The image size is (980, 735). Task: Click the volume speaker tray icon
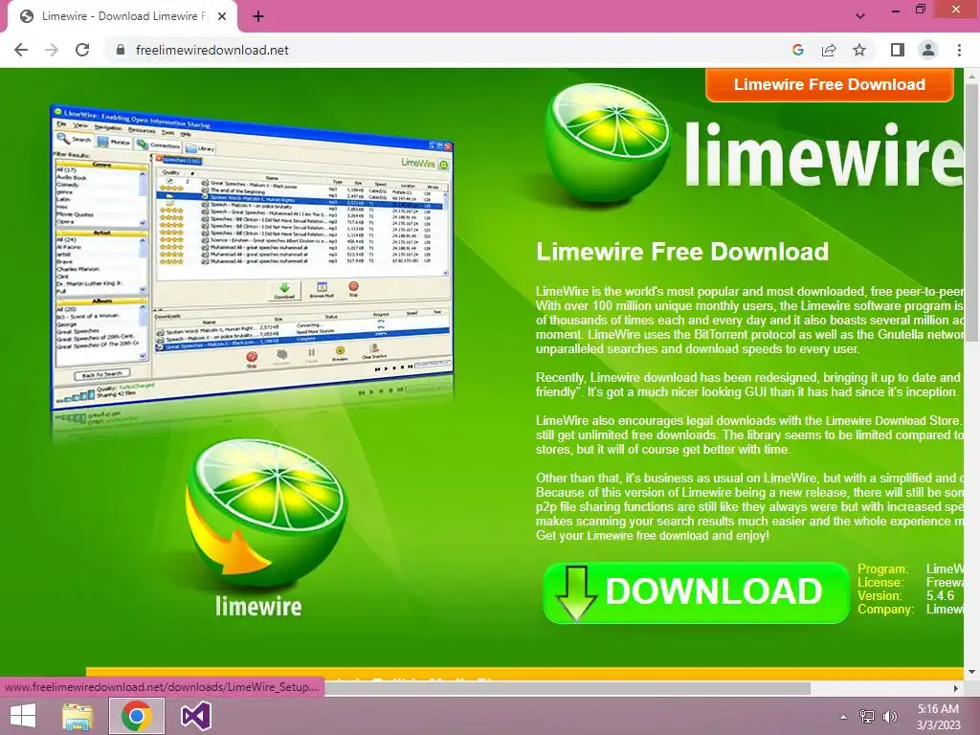coord(889,717)
